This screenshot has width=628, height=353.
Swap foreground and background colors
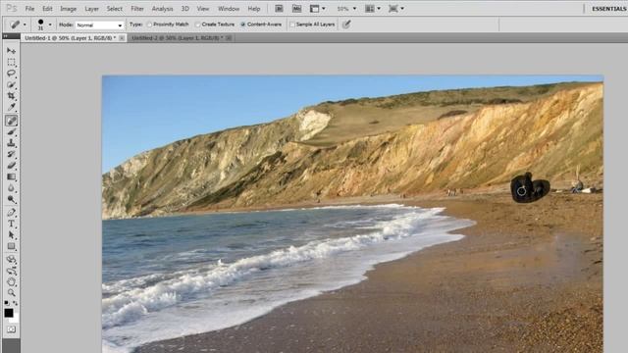click(16, 303)
